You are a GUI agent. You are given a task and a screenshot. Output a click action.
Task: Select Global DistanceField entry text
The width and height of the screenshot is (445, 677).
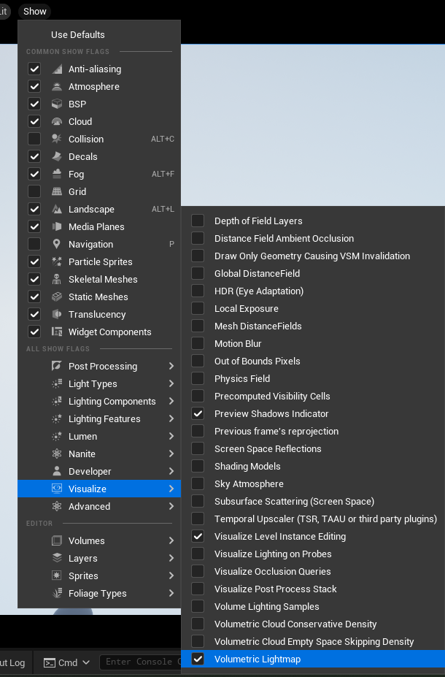pos(257,274)
